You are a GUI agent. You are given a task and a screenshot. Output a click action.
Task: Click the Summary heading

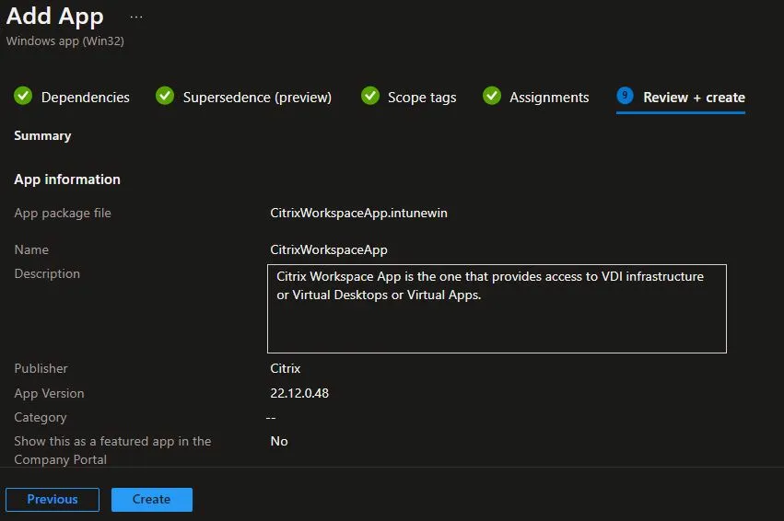click(x=42, y=136)
